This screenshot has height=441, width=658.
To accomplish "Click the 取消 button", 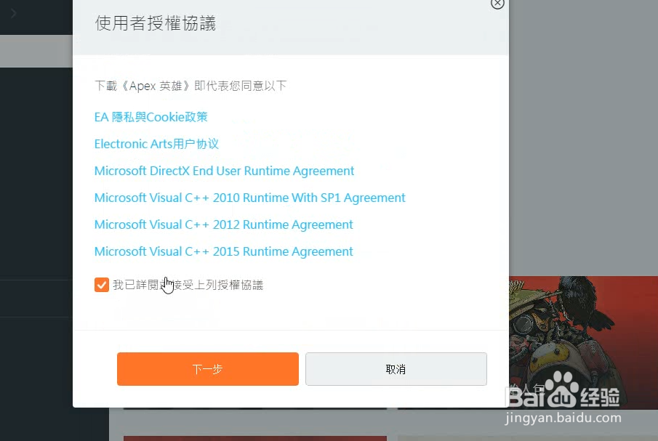I will tap(396, 369).
